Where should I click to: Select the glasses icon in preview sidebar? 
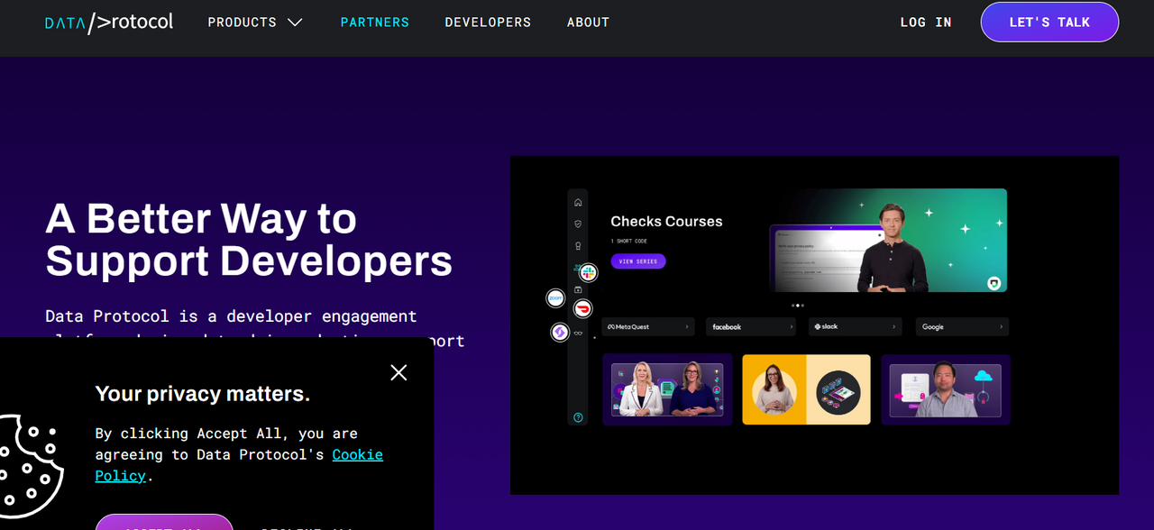coord(578,334)
